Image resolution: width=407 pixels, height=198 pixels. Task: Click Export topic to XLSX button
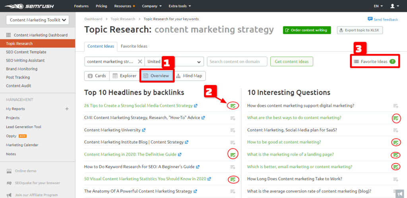[x=360, y=30]
